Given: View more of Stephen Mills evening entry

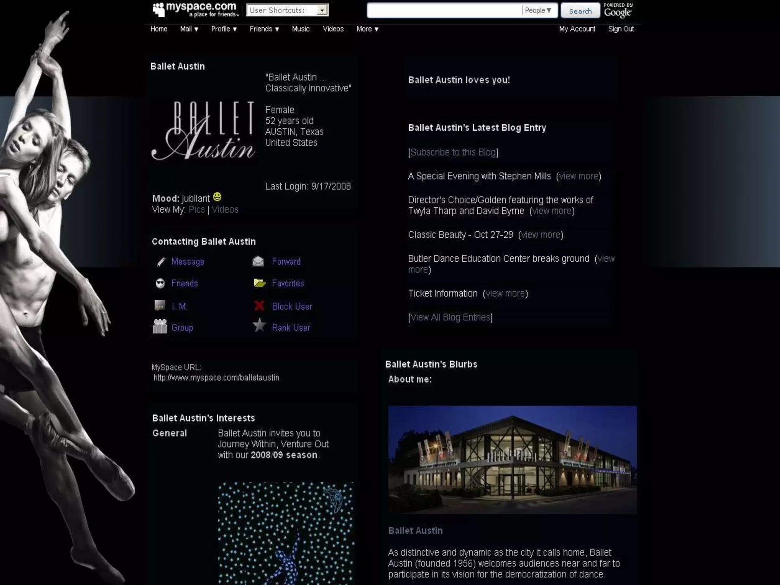Looking at the screenshot, I should pos(579,176).
